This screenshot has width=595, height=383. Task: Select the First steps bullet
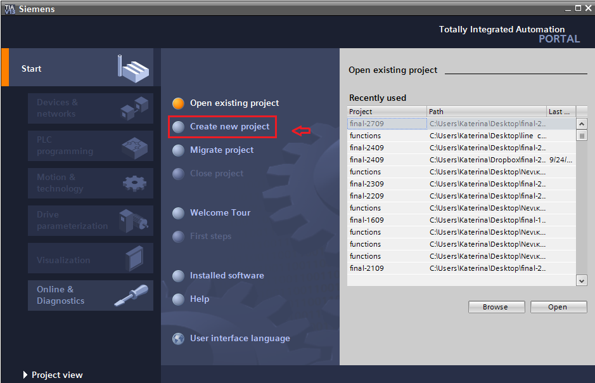click(178, 237)
